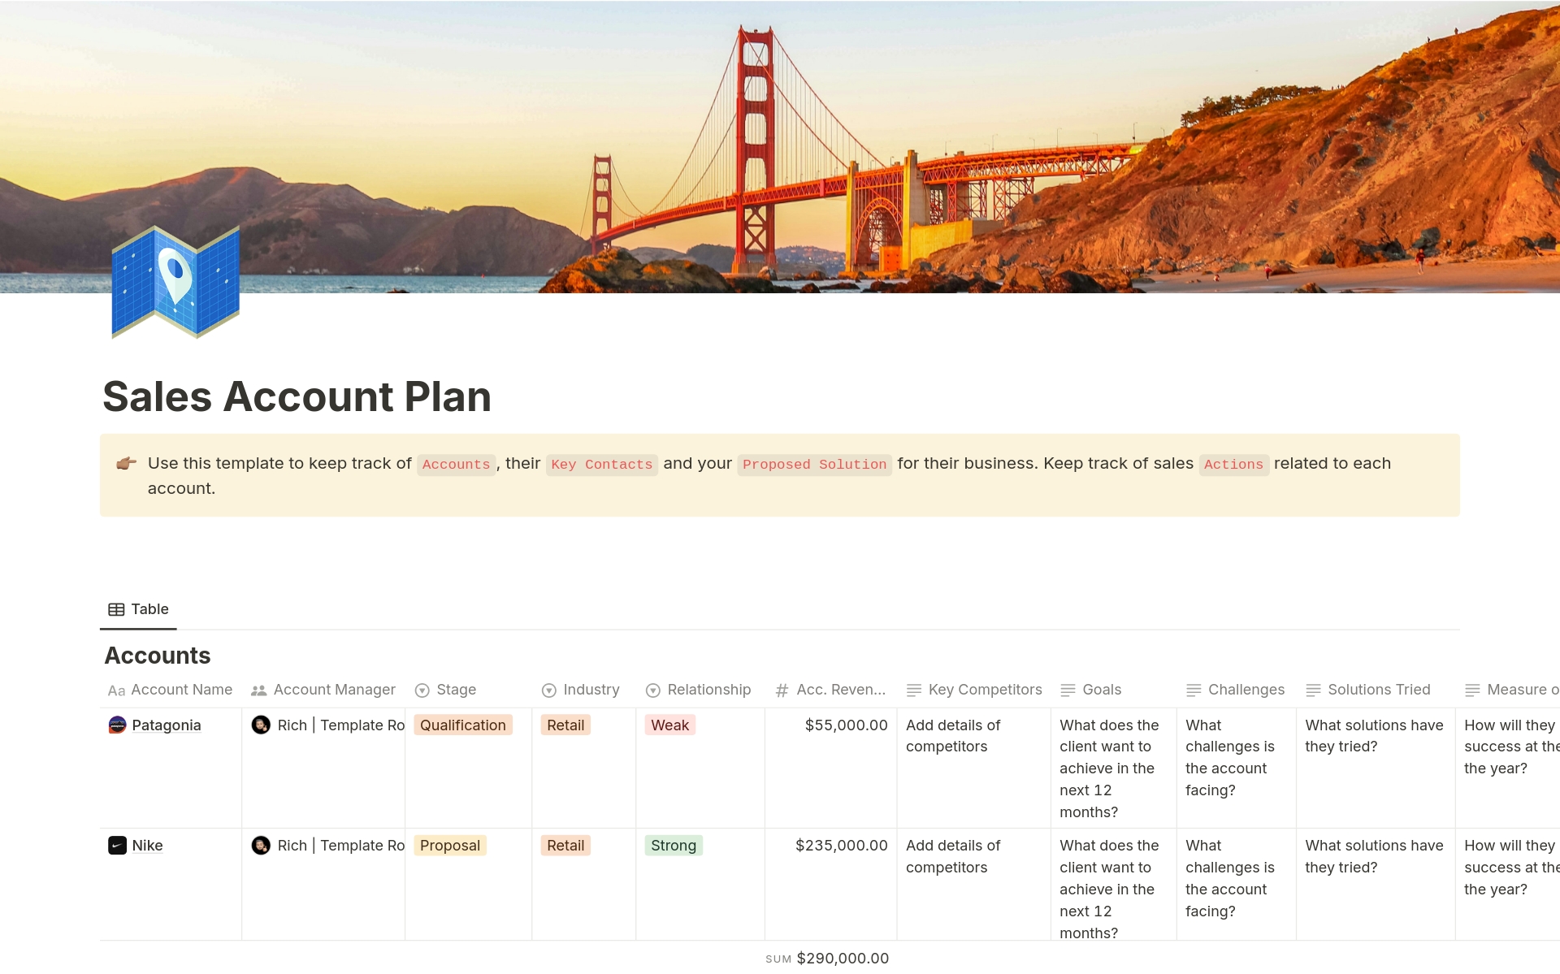Image resolution: width=1560 pixels, height=974 pixels.
Task: Click the Relationship property icon
Action: click(654, 689)
